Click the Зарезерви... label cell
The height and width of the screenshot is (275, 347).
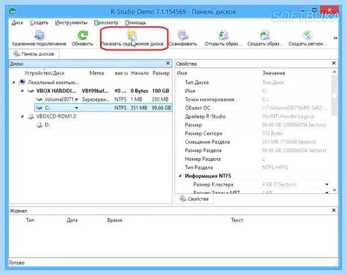[x=96, y=100]
